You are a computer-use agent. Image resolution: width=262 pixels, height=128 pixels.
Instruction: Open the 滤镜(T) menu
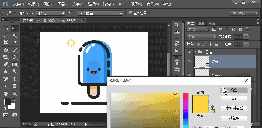pyautogui.click(x=108, y=4)
